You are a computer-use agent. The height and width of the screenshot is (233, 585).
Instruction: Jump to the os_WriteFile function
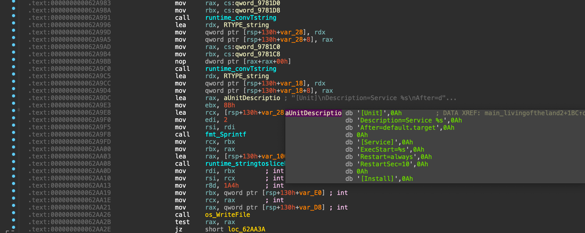pos(227,215)
